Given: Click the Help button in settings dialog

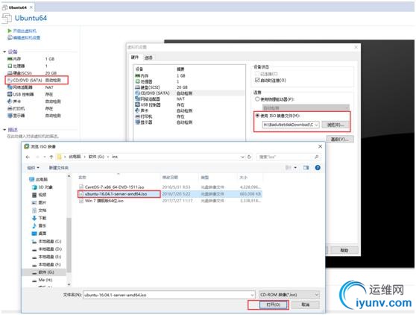Looking at the screenshot, I should 344,250.
